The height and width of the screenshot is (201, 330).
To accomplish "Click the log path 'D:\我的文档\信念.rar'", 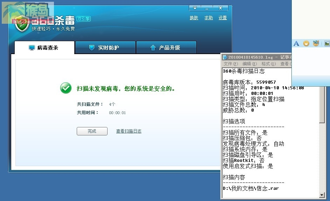I will pyautogui.click(x=251, y=188).
